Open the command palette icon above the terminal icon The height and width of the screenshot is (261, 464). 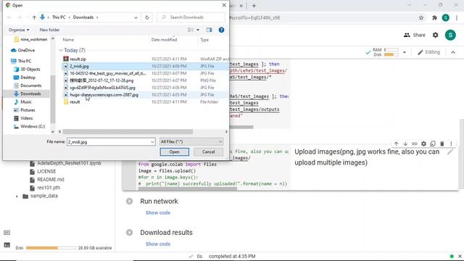pos(7,233)
